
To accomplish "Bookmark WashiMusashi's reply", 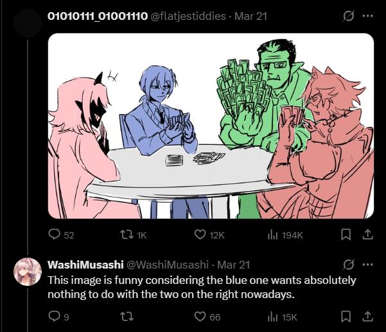I will [346, 317].
